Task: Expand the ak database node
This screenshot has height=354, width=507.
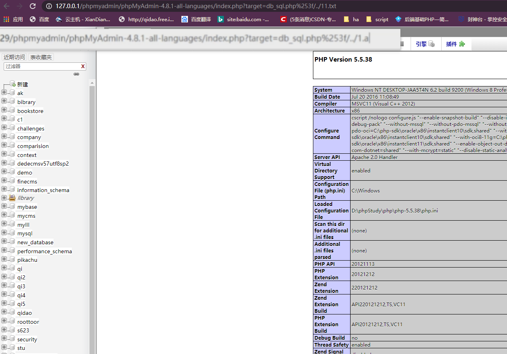Action: pos(4,92)
